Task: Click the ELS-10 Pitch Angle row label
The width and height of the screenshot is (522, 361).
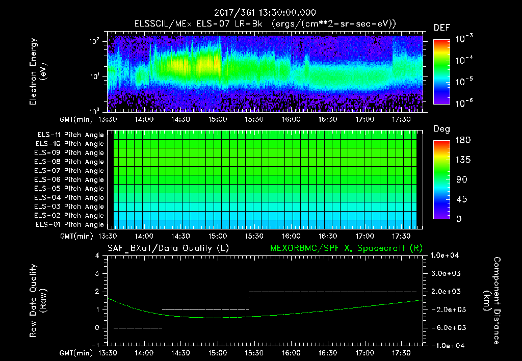Action: pos(70,144)
